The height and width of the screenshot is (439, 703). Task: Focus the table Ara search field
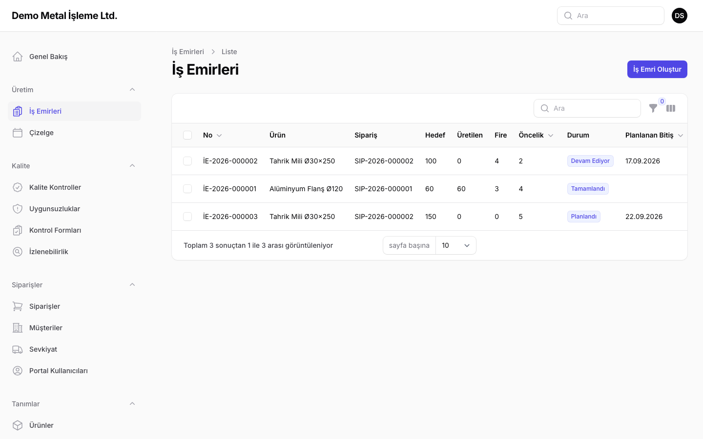tap(587, 108)
